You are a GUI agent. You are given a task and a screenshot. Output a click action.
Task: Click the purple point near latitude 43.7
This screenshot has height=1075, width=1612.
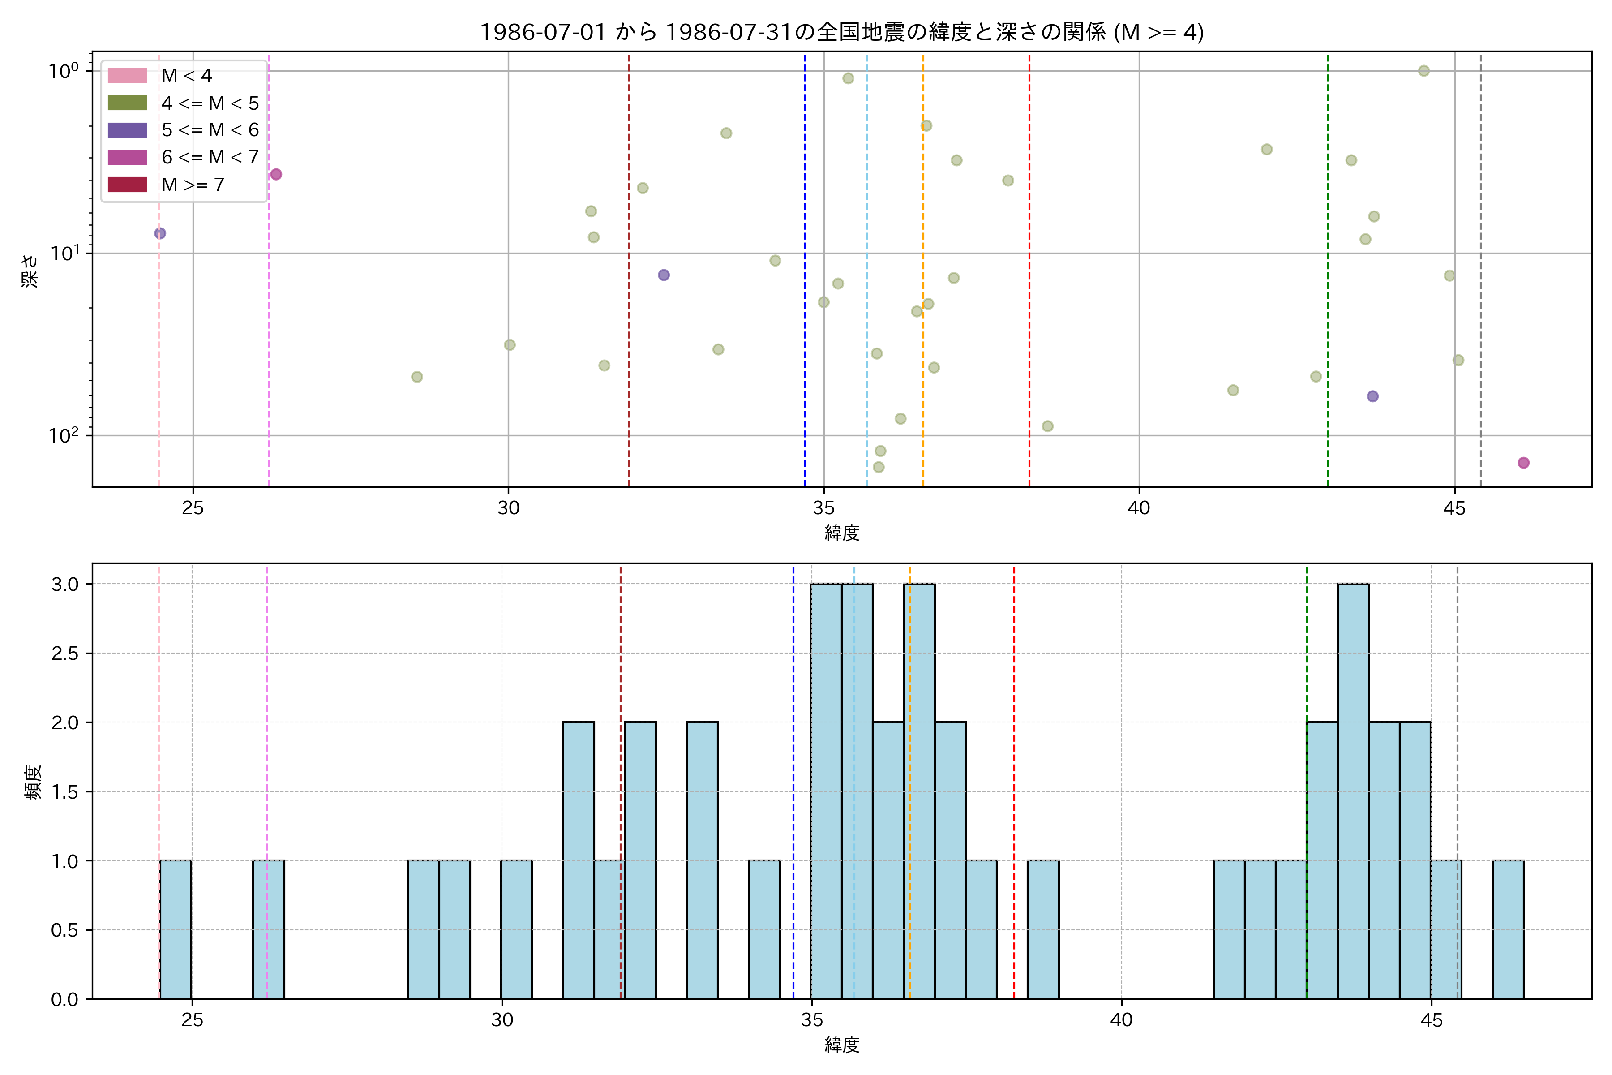1372,396
